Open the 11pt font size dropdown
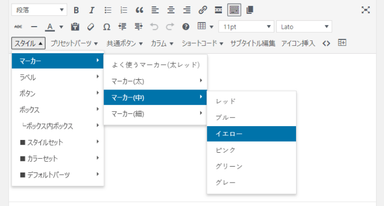The width and height of the screenshot is (384, 206). click(246, 27)
